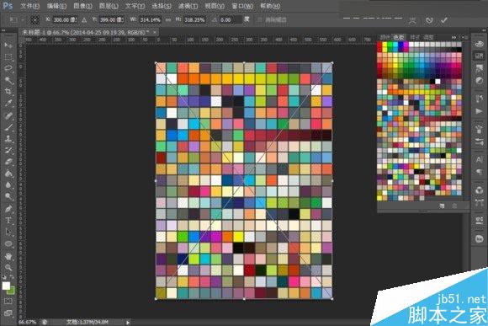488x326 pixels.
Task: Create new swatch icon in panel footer
Action: coord(442,206)
